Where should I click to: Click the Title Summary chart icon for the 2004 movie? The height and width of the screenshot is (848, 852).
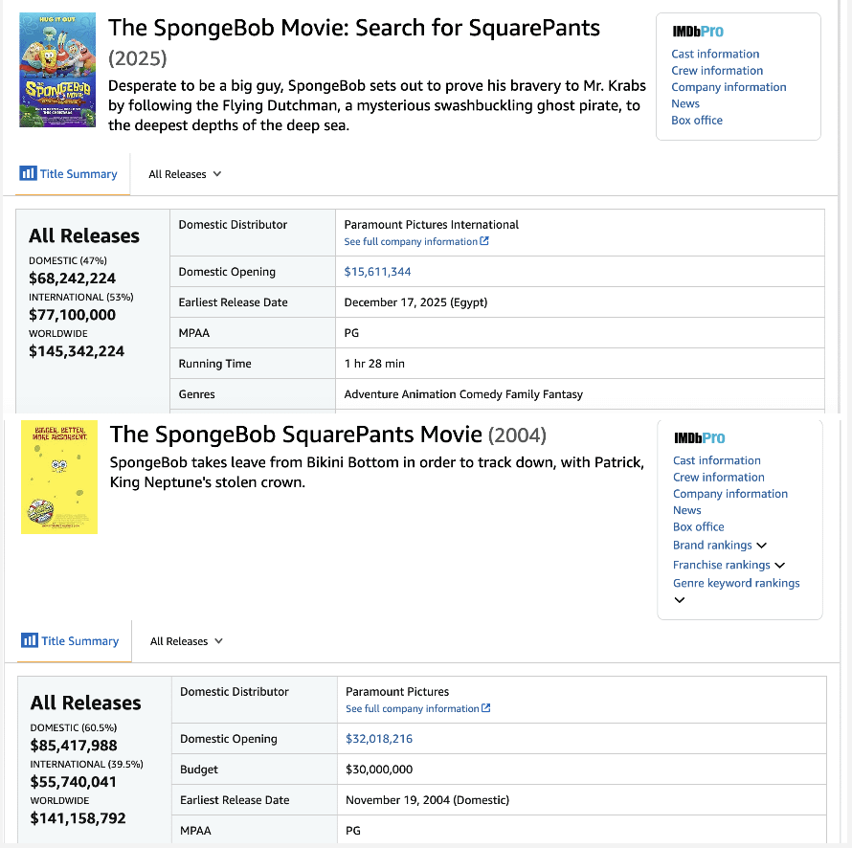pos(30,640)
